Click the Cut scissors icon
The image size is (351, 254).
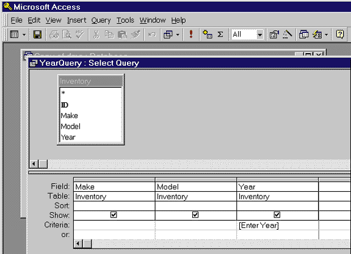pyautogui.click(x=96, y=34)
